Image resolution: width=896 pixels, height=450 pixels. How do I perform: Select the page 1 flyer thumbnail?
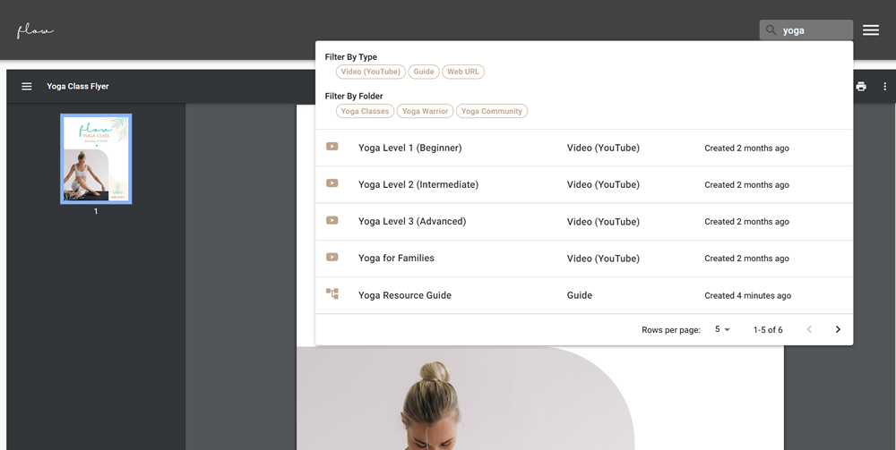tap(96, 158)
